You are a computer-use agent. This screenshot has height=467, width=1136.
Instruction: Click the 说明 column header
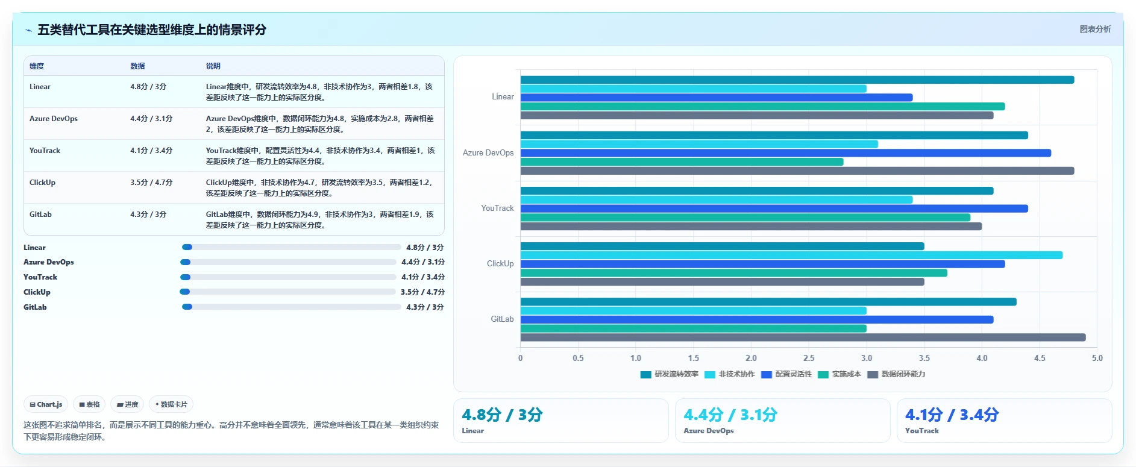213,66
